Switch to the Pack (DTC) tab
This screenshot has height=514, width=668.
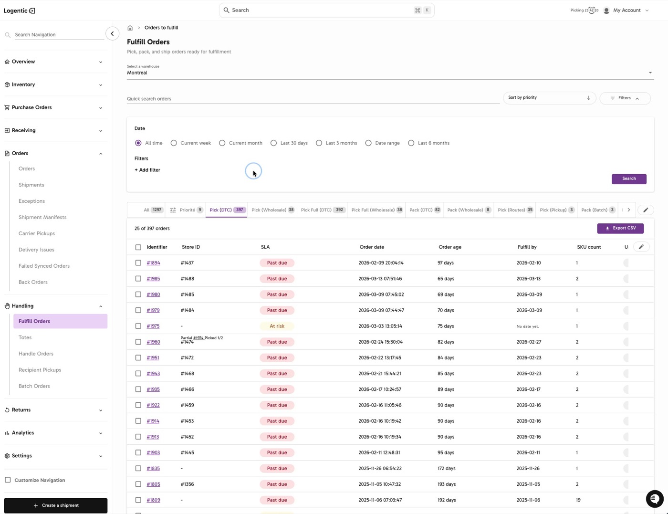click(x=425, y=210)
